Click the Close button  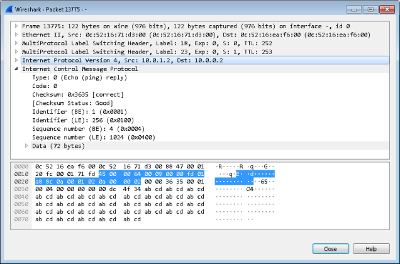pos(331,249)
